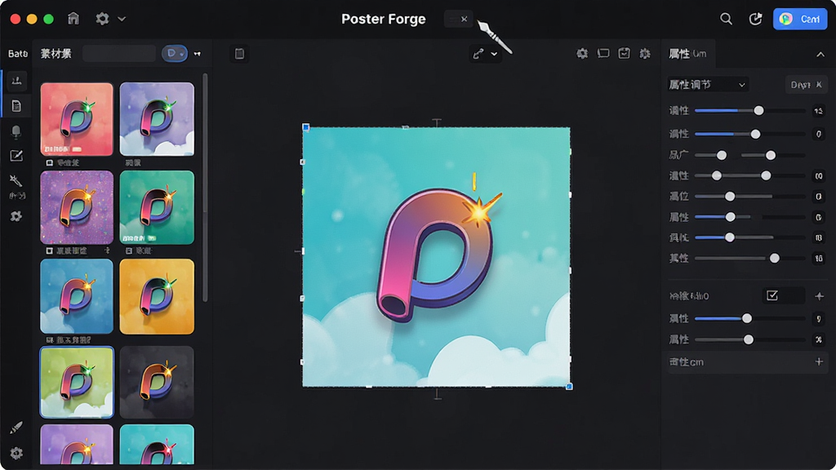Open the settings gear next to home icon
This screenshot has width=836, height=470.
(102, 19)
